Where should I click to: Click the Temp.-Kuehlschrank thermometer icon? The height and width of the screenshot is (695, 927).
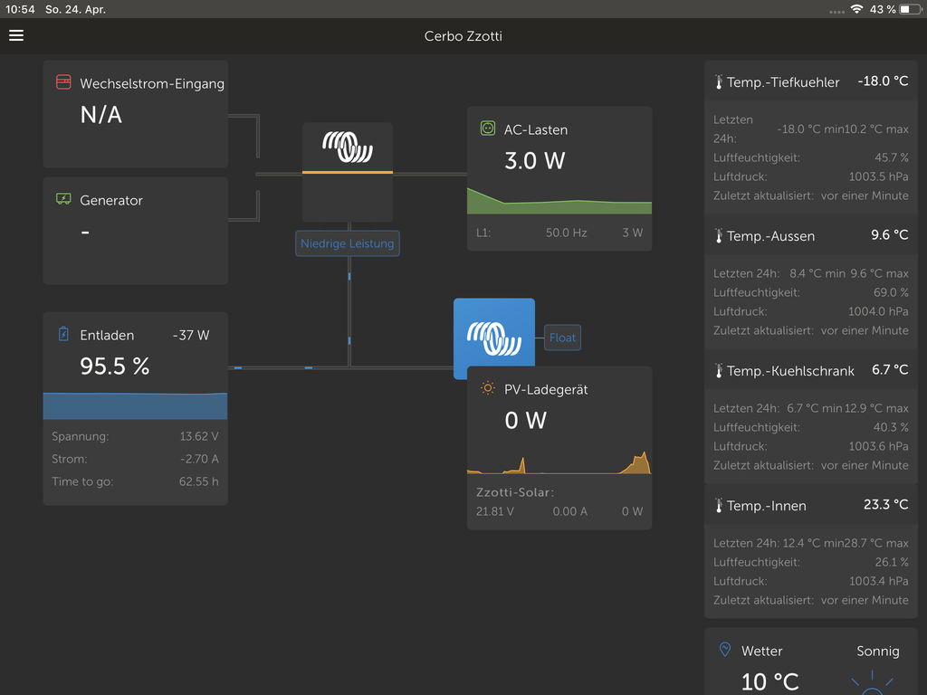[719, 370]
